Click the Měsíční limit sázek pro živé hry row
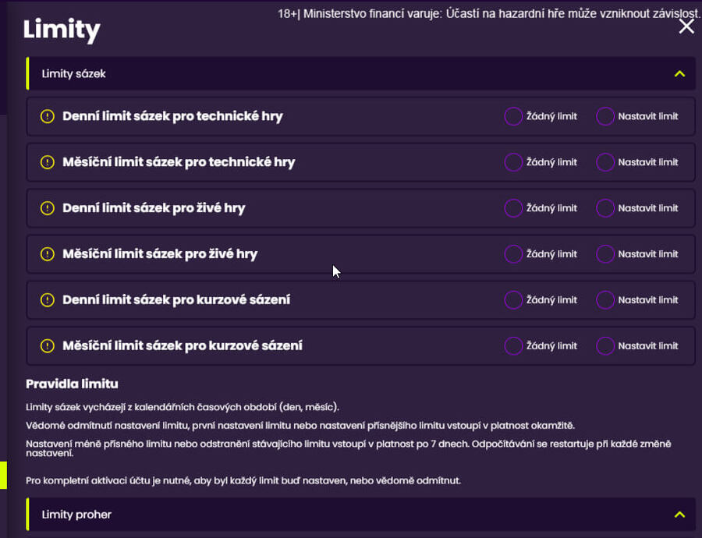This screenshot has height=538, width=702. [x=361, y=253]
